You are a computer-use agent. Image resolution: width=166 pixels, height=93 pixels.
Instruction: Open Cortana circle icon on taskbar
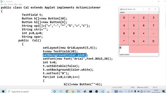point(54,91)
